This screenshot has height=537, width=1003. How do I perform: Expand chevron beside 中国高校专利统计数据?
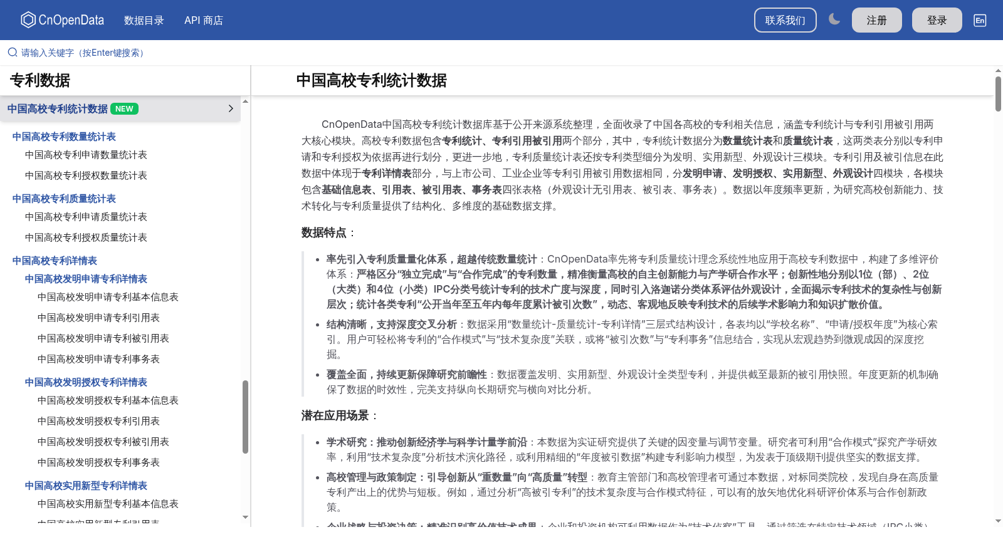tap(231, 108)
